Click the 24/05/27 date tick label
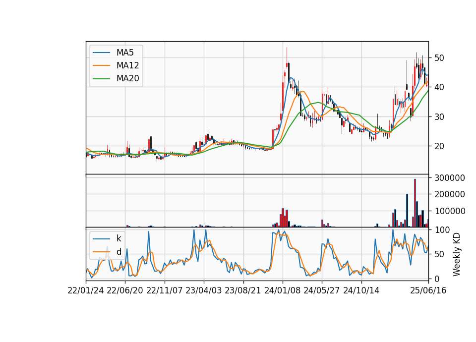Viewport: 476px width, 342px height. (x=322, y=290)
